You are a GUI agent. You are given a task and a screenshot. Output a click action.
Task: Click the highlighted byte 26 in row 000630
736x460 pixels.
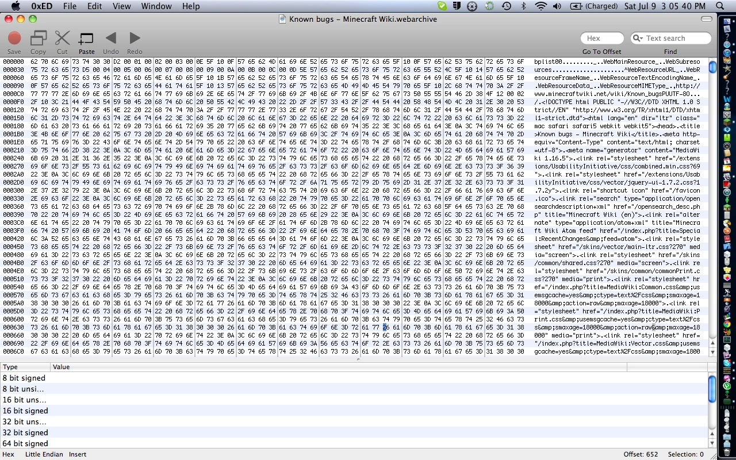click(x=386, y=327)
